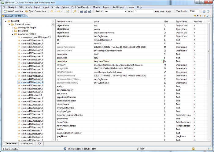Click the Open Connection folder icon

(x=27, y=11)
